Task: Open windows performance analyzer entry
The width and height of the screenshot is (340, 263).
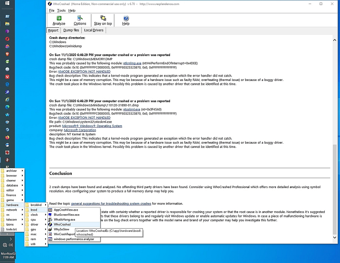Action: point(74,239)
